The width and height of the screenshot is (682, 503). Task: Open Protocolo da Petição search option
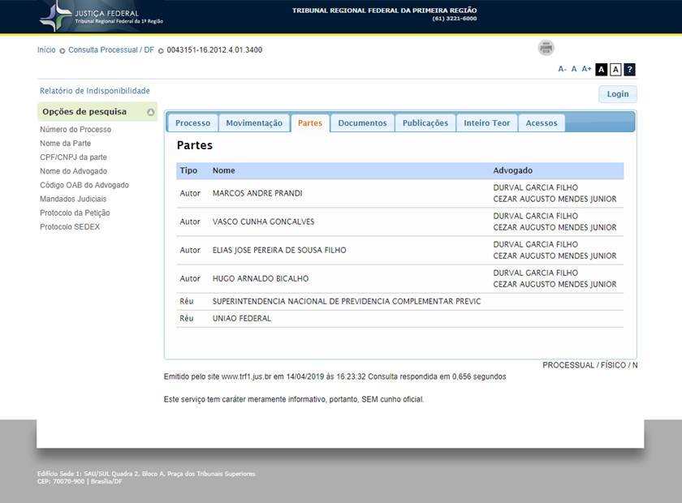(75, 213)
